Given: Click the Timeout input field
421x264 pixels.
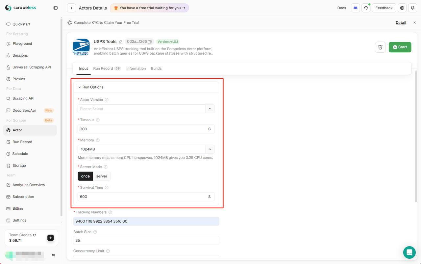Looking at the screenshot, I should point(146,129).
